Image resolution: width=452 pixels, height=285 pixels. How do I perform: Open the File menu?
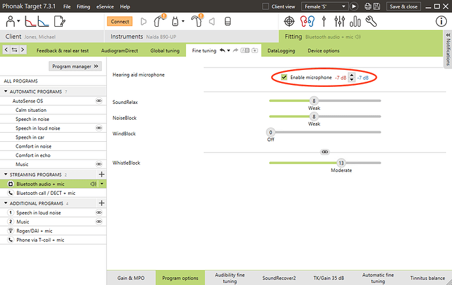coord(67,7)
